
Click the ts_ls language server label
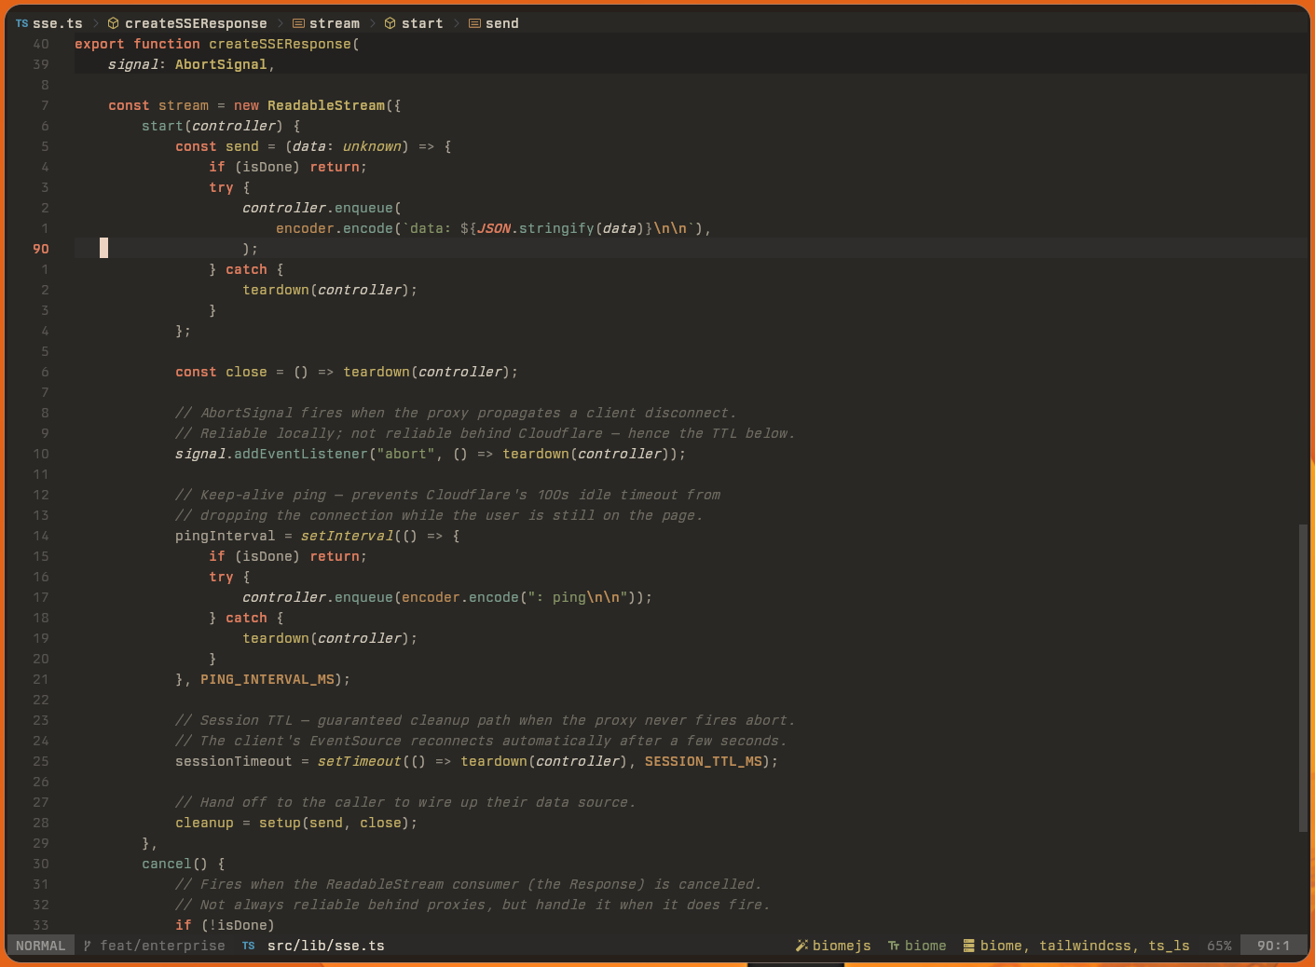point(1169,946)
